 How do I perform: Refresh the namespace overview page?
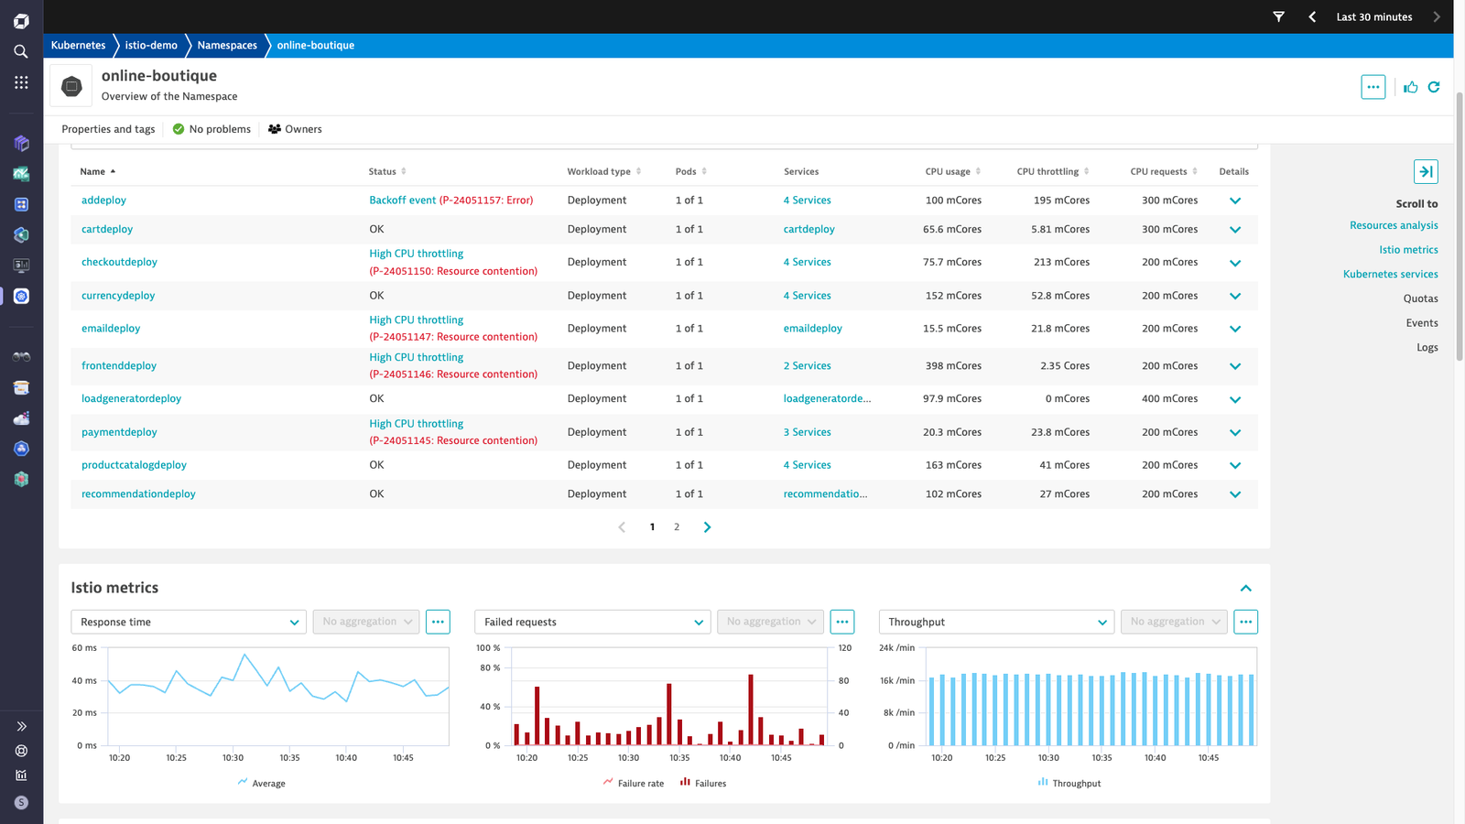[x=1434, y=87]
